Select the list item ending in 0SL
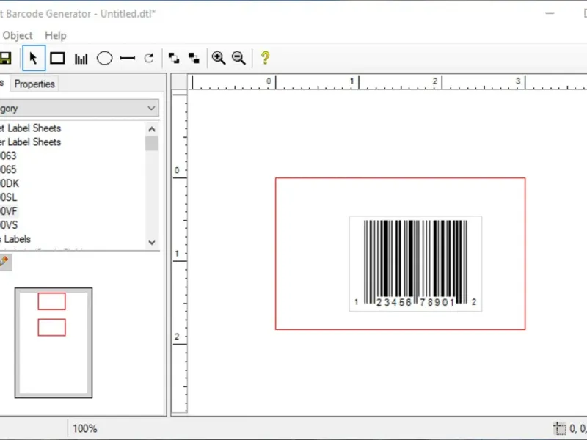Image resolution: width=587 pixels, height=440 pixels. coord(9,197)
